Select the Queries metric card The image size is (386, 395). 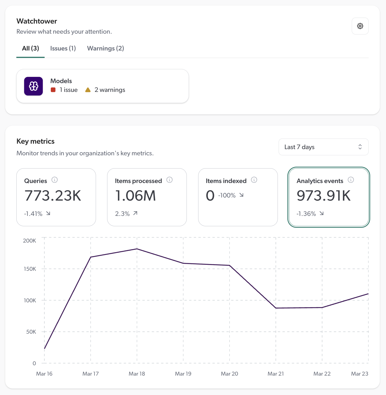(x=56, y=197)
